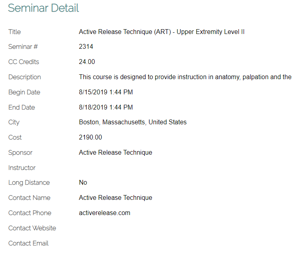Click the Contact Name field's Active Release Technique value
Image resolution: width=293 pixels, height=257 pixels.
(x=115, y=198)
